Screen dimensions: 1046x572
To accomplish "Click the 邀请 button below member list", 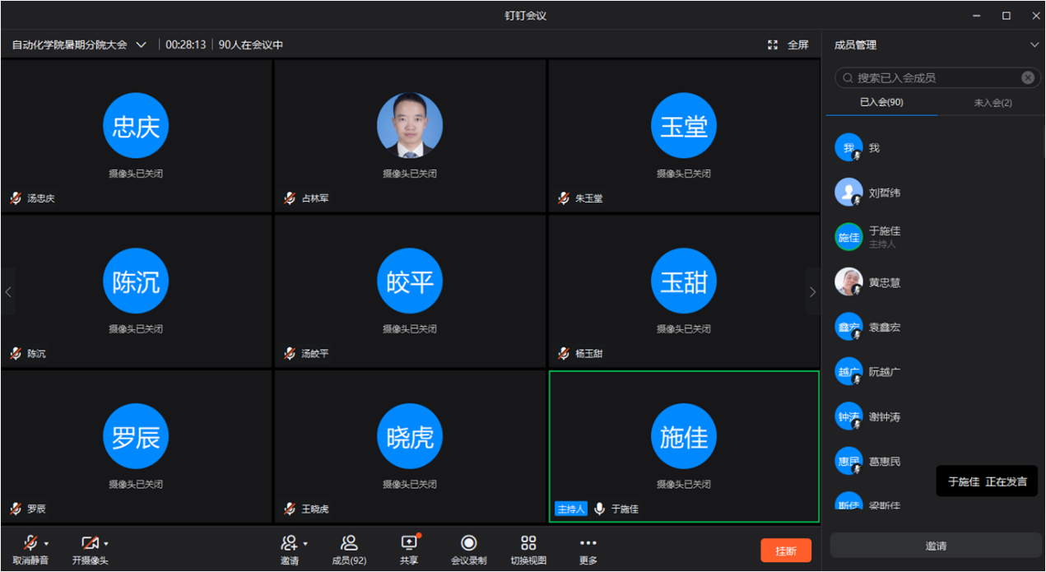I will coord(936,546).
